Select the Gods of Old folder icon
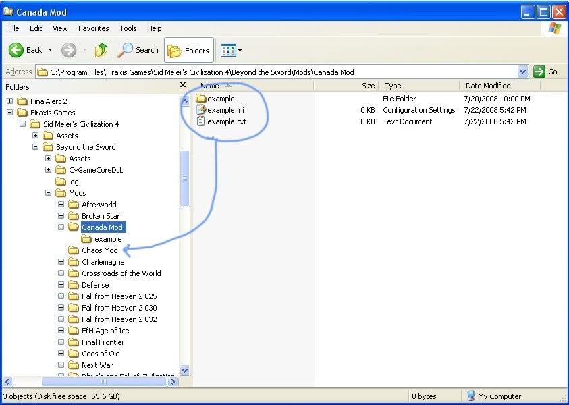This screenshot has width=569, height=405. pyautogui.click(x=74, y=354)
